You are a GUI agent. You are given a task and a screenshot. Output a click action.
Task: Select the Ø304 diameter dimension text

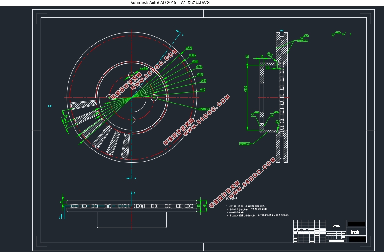coord(192,55)
